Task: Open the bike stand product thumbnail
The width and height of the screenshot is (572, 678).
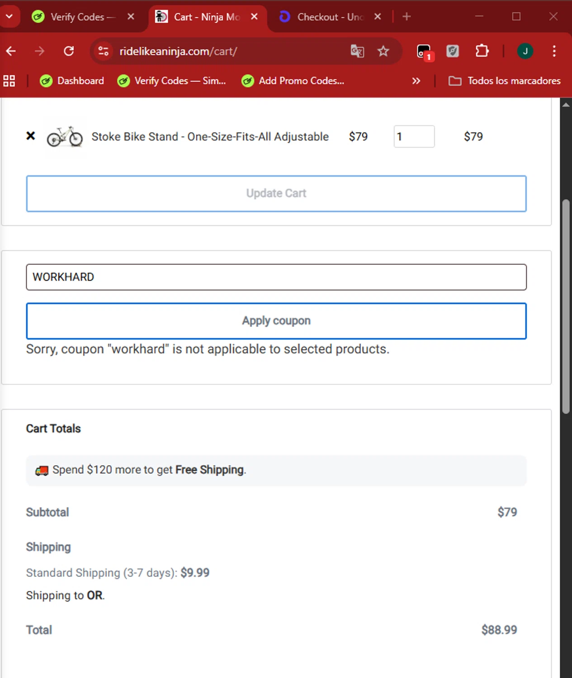Action: [x=65, y=136]
